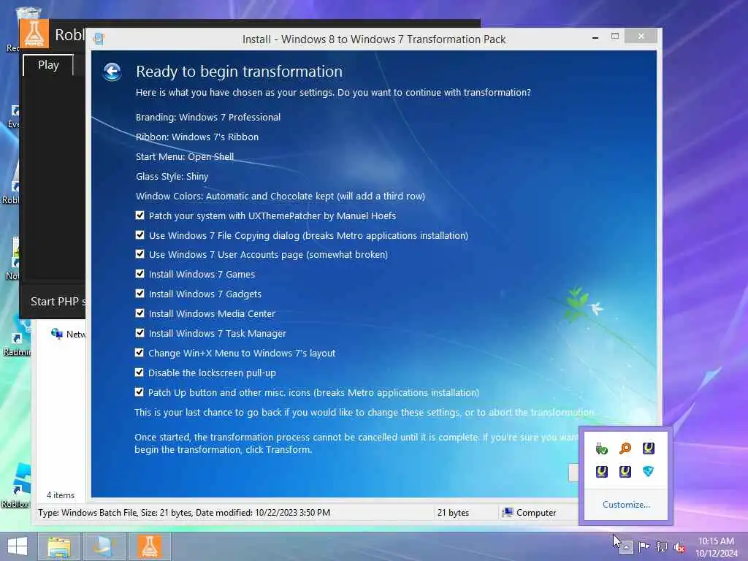This screenshot has width=748, height=561.
Task: Click the 'Start Menu: Open Shell' line
Action: pos(185,156)
